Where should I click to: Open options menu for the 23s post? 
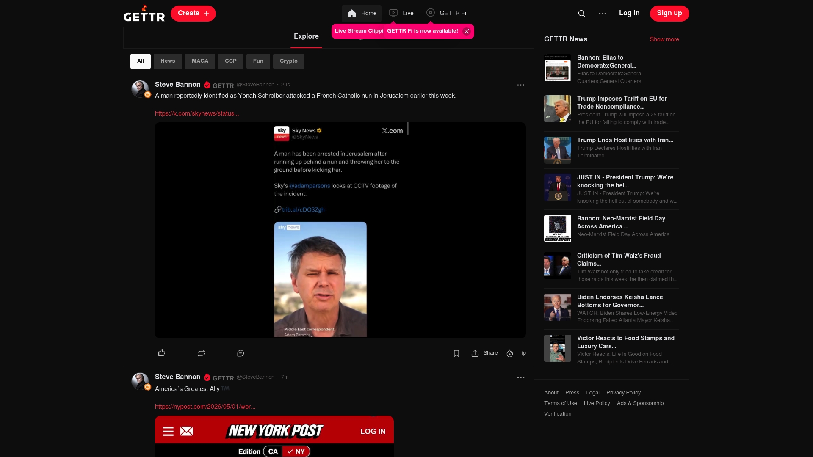[521, 85]
